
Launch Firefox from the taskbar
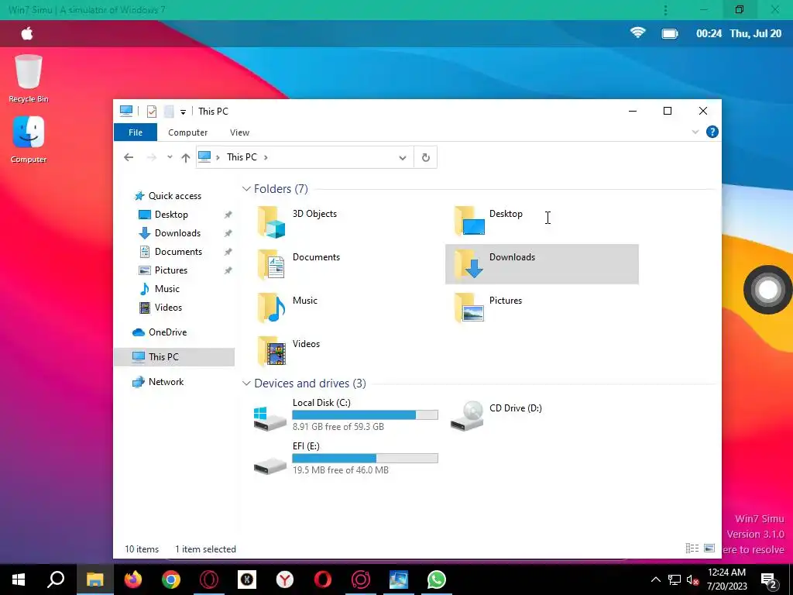[133, 580]
